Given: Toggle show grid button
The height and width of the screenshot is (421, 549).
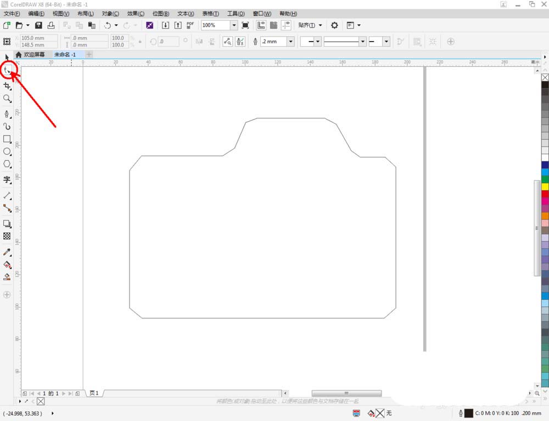Looking at the screenshot, I should click(x=273, y=25).
